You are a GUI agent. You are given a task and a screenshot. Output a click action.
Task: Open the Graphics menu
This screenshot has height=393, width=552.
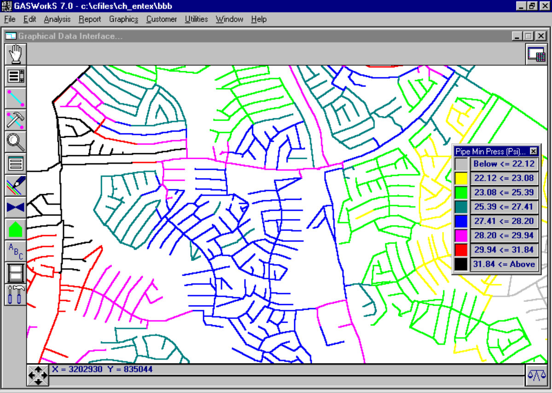(123, 19)
